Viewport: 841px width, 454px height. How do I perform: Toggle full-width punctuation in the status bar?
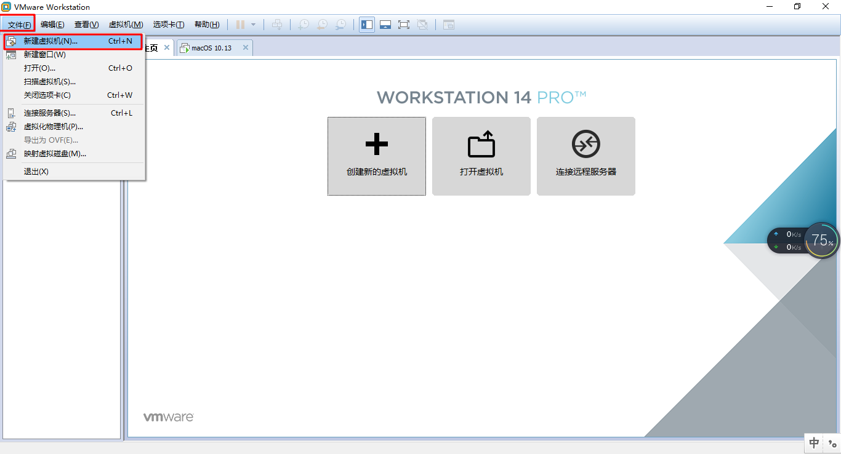point(832,443)
